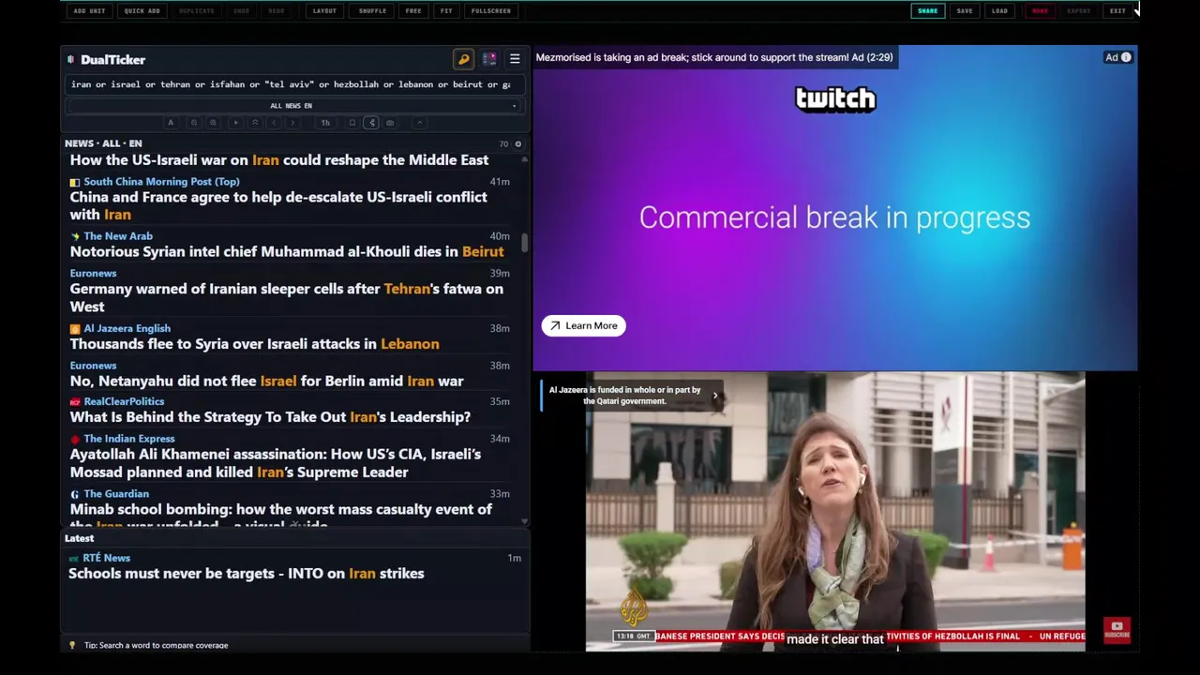Open the DualTicker hamburger menu
The height and width of the screenshot is (675, 1200).
pyautogui.click(x=515, y=59)
